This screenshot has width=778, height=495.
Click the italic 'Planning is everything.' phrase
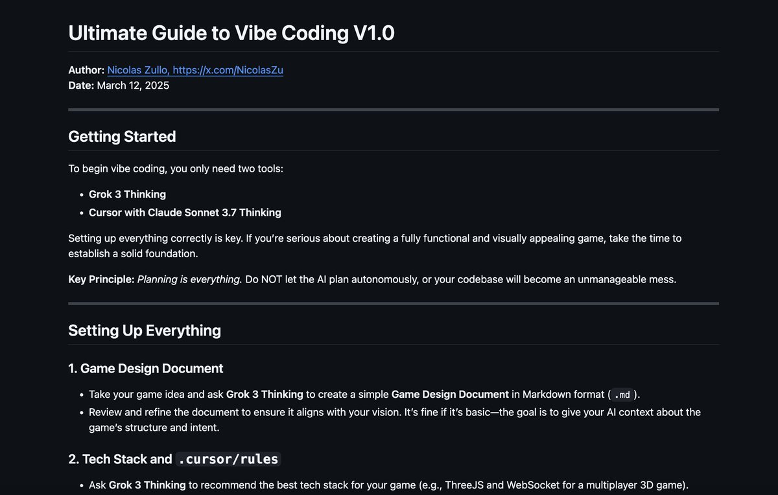(x=189, y=280)
